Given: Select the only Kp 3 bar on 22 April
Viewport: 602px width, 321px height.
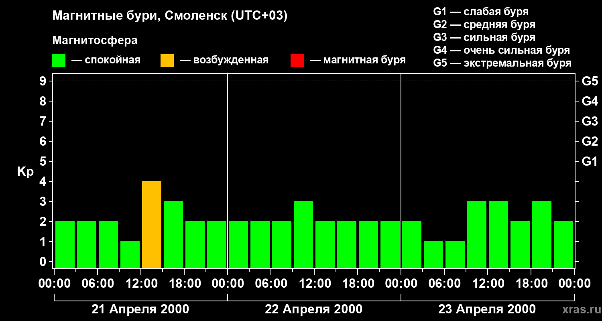Looking at the screenshot, I should [303, 234].
